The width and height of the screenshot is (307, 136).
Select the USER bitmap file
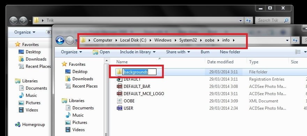point(125,108)
